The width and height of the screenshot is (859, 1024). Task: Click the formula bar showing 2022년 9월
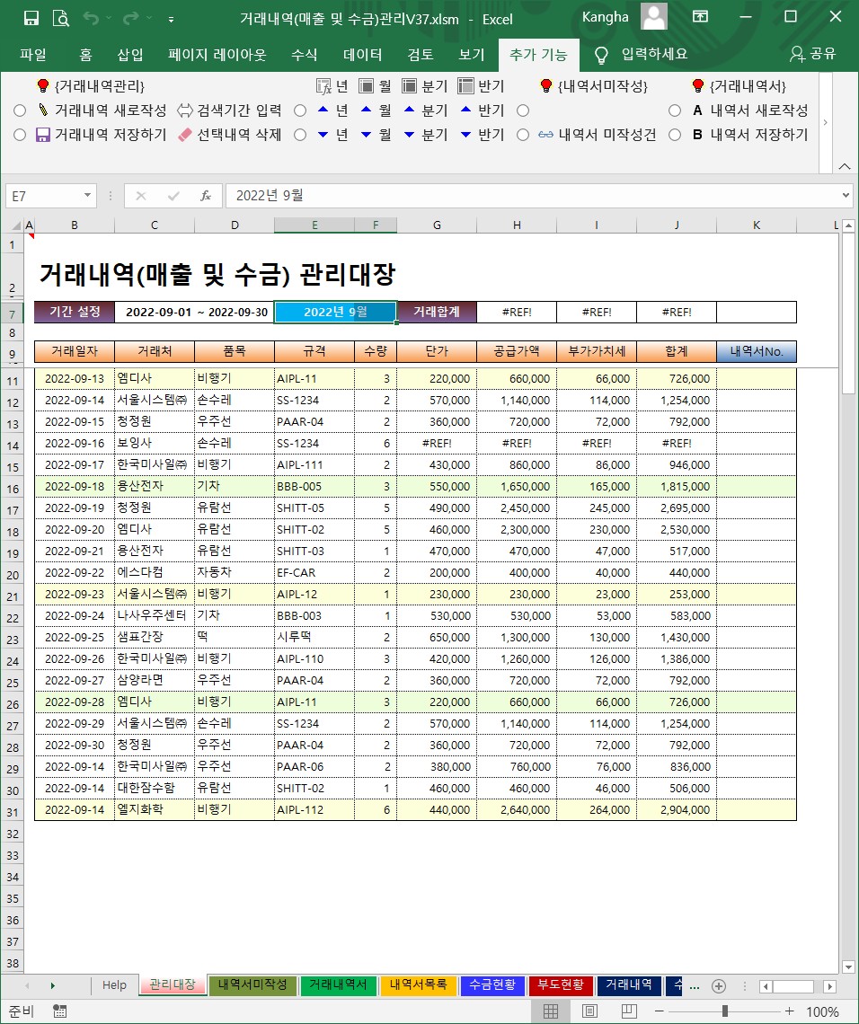click(x=533, y=195)
